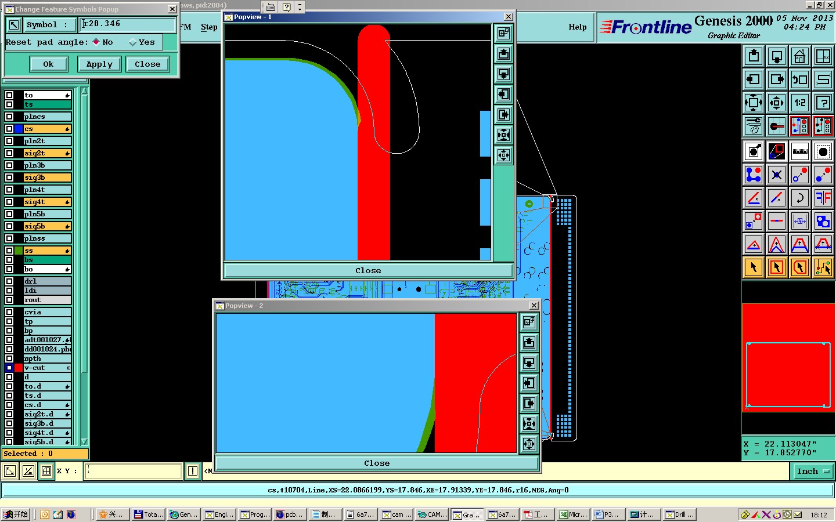
Task: Switch to the CAM... taskbar item
Action: pyautogui.click(x=433, y=514)
